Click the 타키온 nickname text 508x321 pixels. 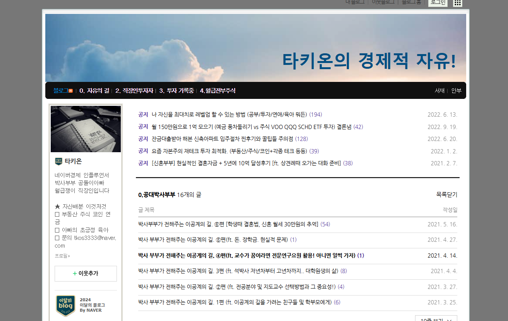(73, 161)
